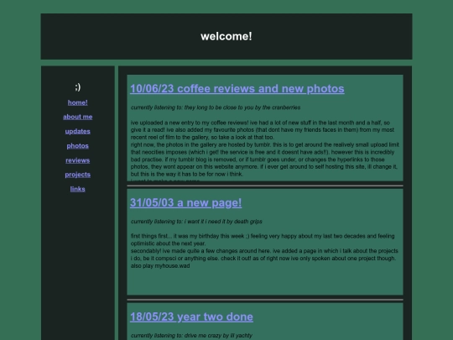Select 'drive me crazy by lil yachty' line
The width and height of the screenshot is (453, 340).
click(x=191, y=335)
